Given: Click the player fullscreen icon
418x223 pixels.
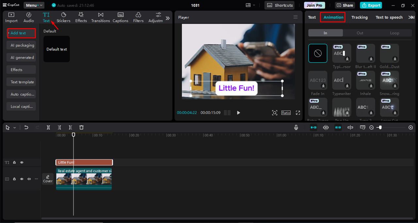Looking at the screenshot, I should click(x=298, y=112).
